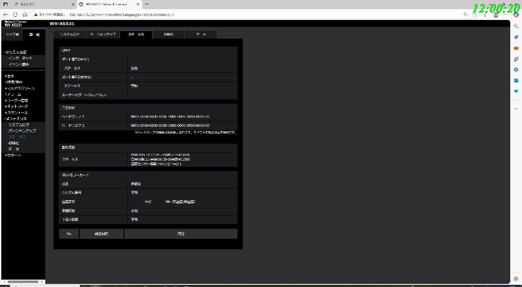Click the SDメモリーカード section heading
Image resolution: width=522 pixels, height=287 pixels.
(x=76, y=175)
